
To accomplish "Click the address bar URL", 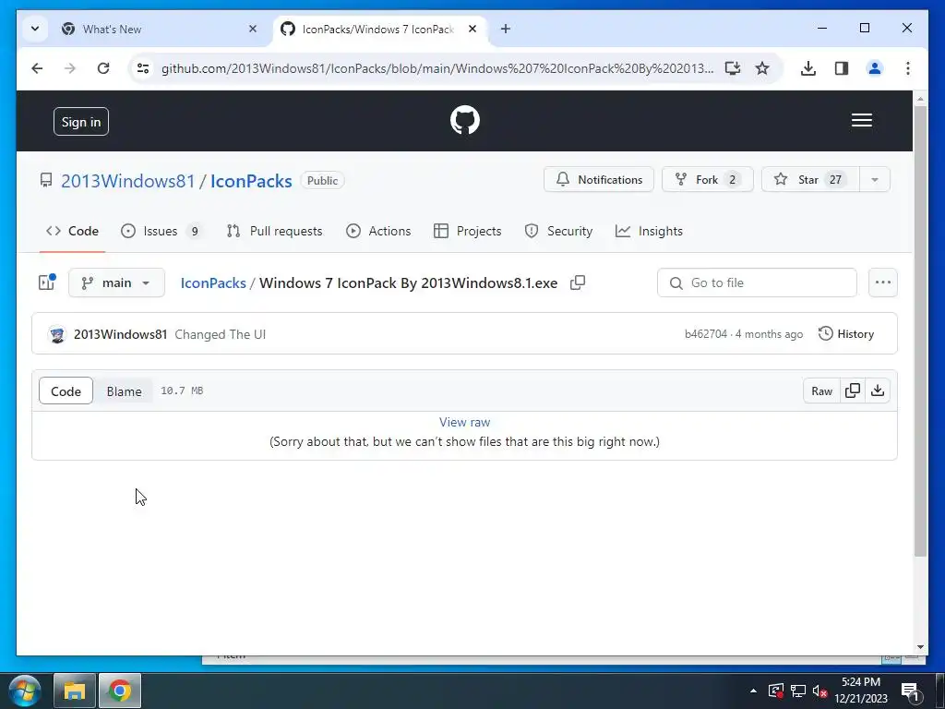I will pyautogui.click(x=437, y=68).
